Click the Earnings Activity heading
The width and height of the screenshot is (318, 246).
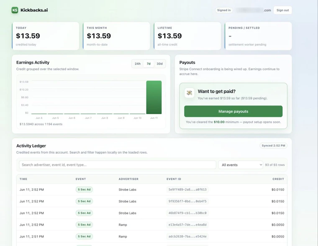coord(33,62)
